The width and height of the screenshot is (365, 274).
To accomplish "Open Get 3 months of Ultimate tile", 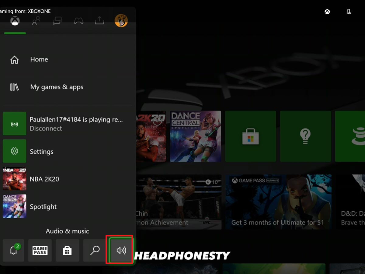I will point(279,202).
